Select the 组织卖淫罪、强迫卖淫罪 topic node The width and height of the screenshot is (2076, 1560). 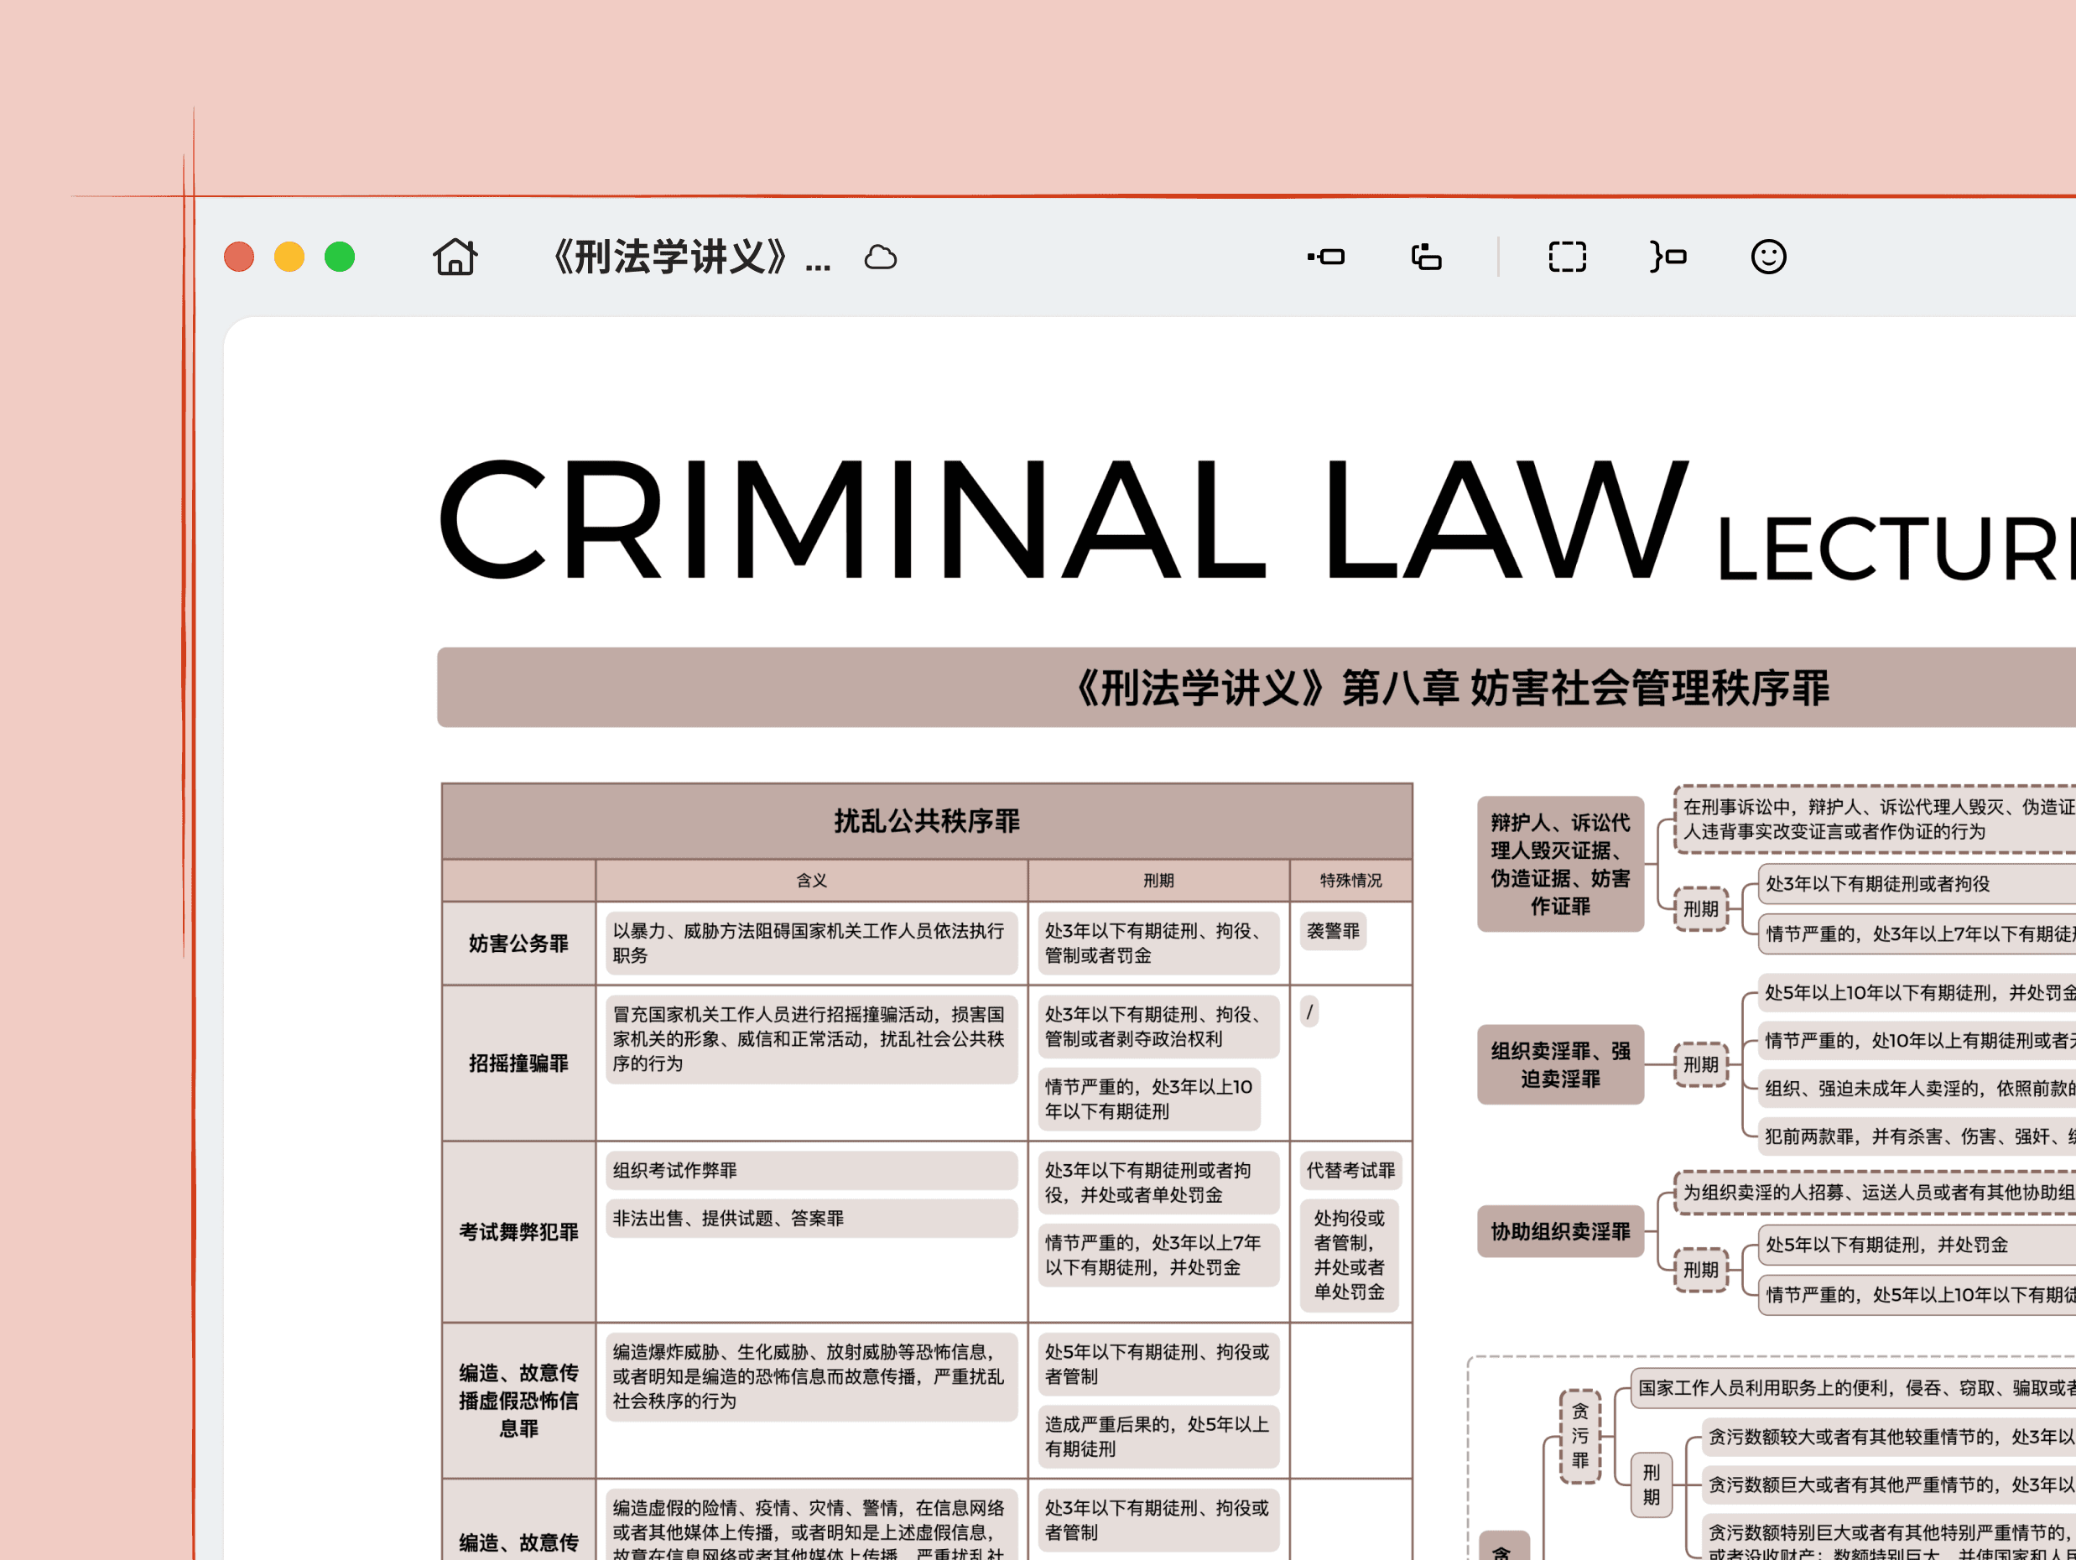click(1560, 1064)
